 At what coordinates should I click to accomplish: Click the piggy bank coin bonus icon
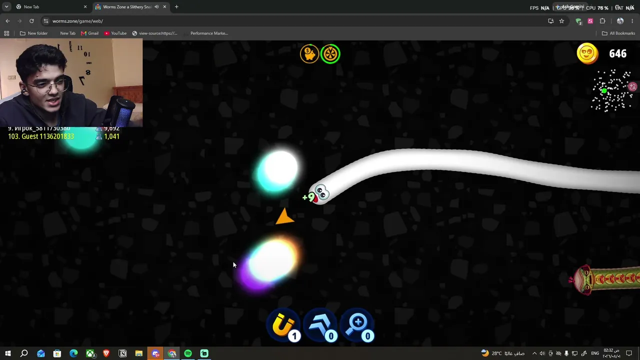tap(309, 54)
